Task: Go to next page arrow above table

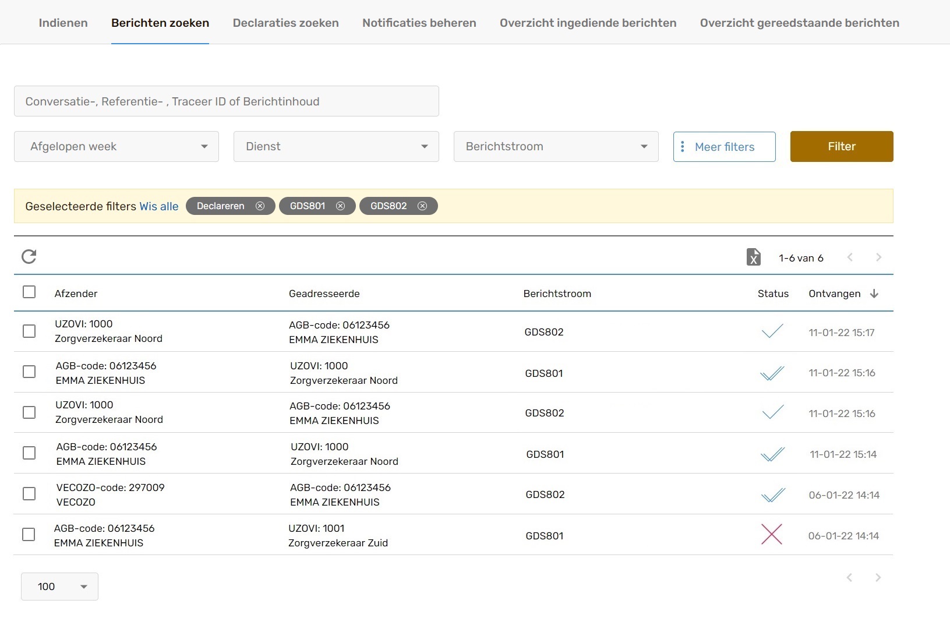Action: [878, 257]
